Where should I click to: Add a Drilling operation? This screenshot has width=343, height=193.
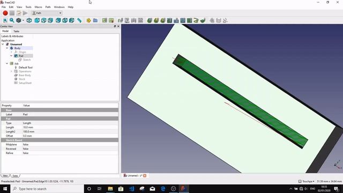pos(176,20)
